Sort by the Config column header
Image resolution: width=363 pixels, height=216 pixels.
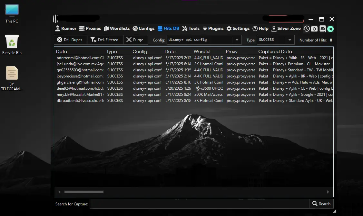tap(140, 51)
